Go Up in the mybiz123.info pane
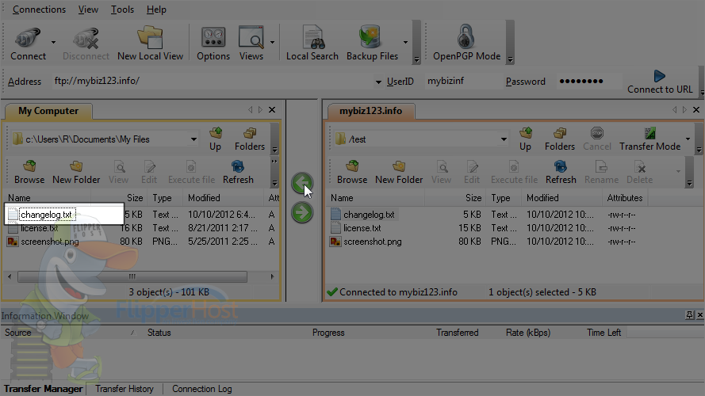 (525, 139)
